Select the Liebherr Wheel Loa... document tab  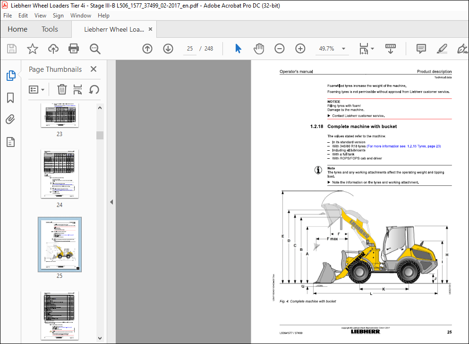pyautogui.click(x=114, y=29)
